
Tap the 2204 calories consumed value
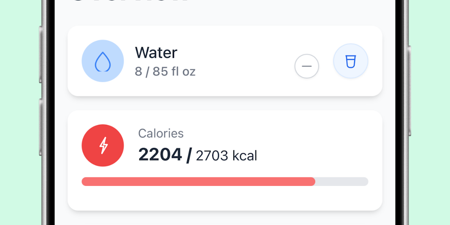click(x=160, y=155)
